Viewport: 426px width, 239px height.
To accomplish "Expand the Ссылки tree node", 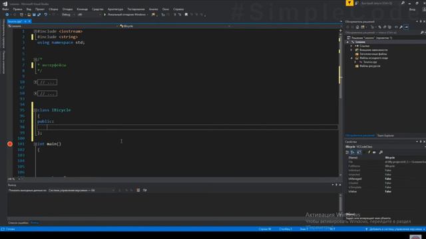I will coord(351,46).
